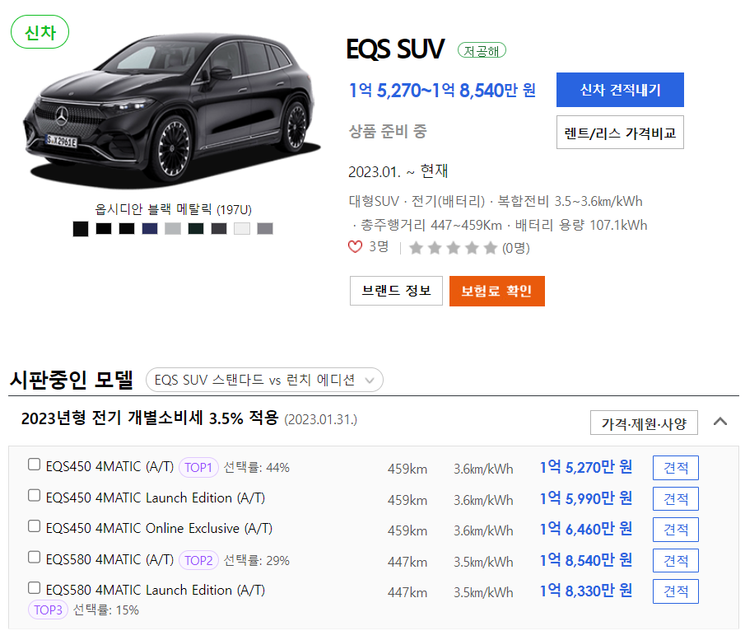The image size is (745, 640).
Task: Select the first, enlarged black color swatch
Action: point(81,229)
